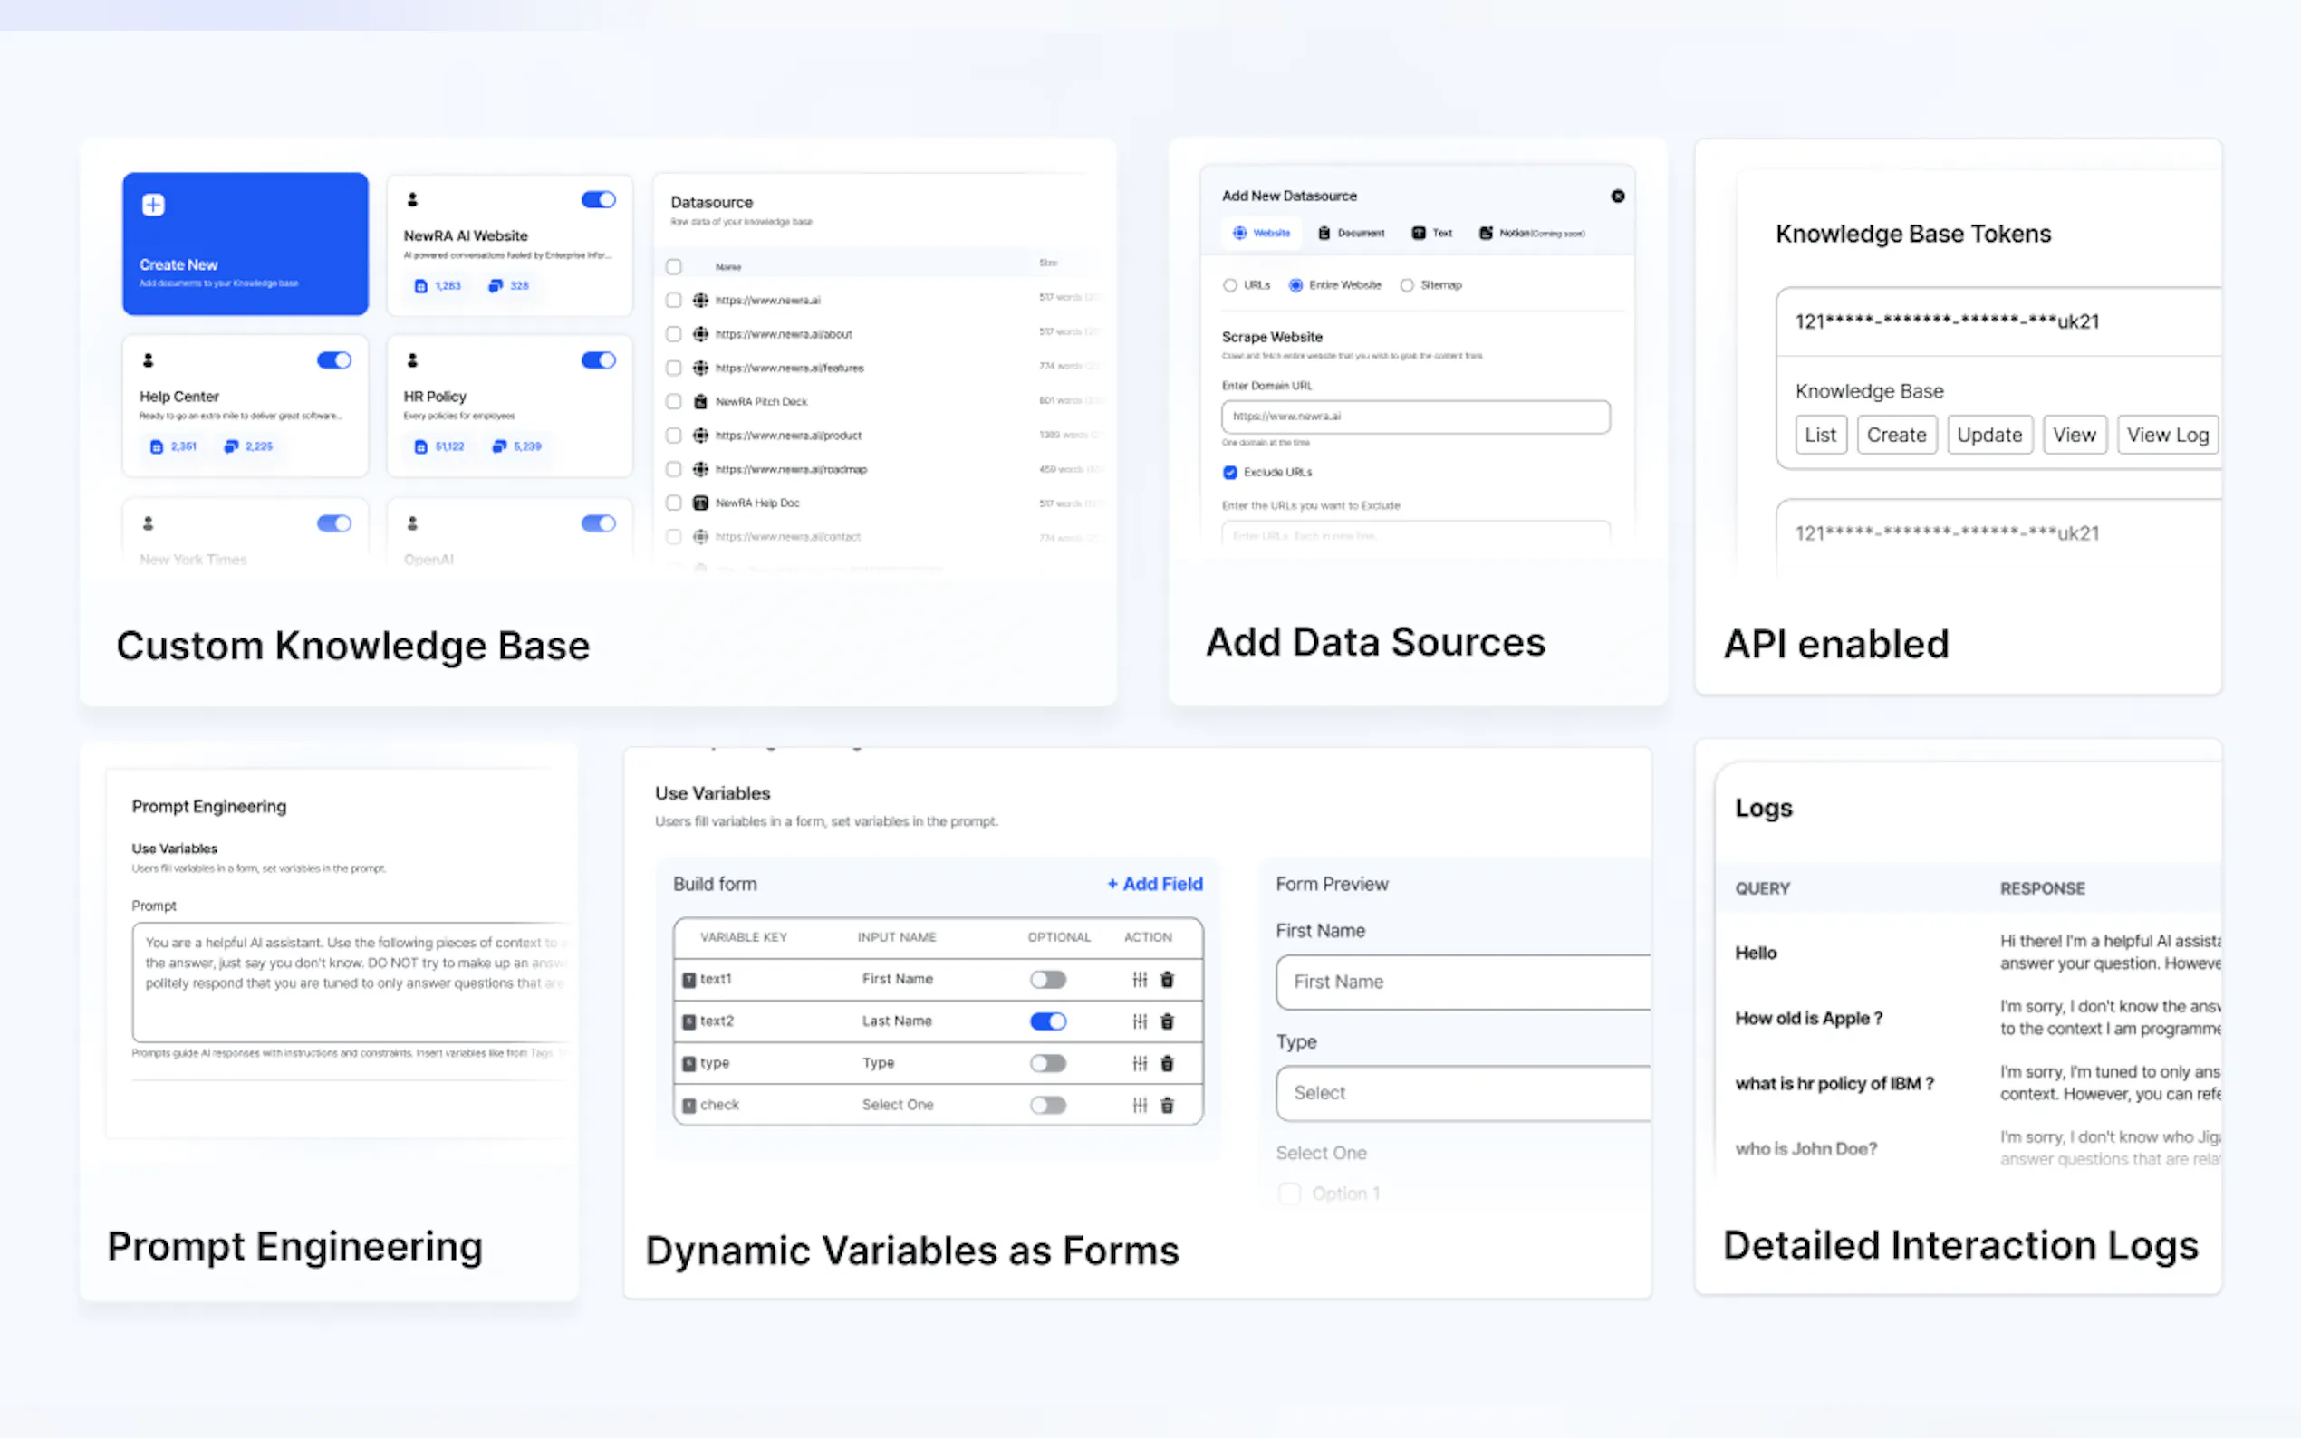This screenshot has width=2301, height=1438.
Task: Click the globe icon beside newra.ai/about
Action: click(700, 334)
